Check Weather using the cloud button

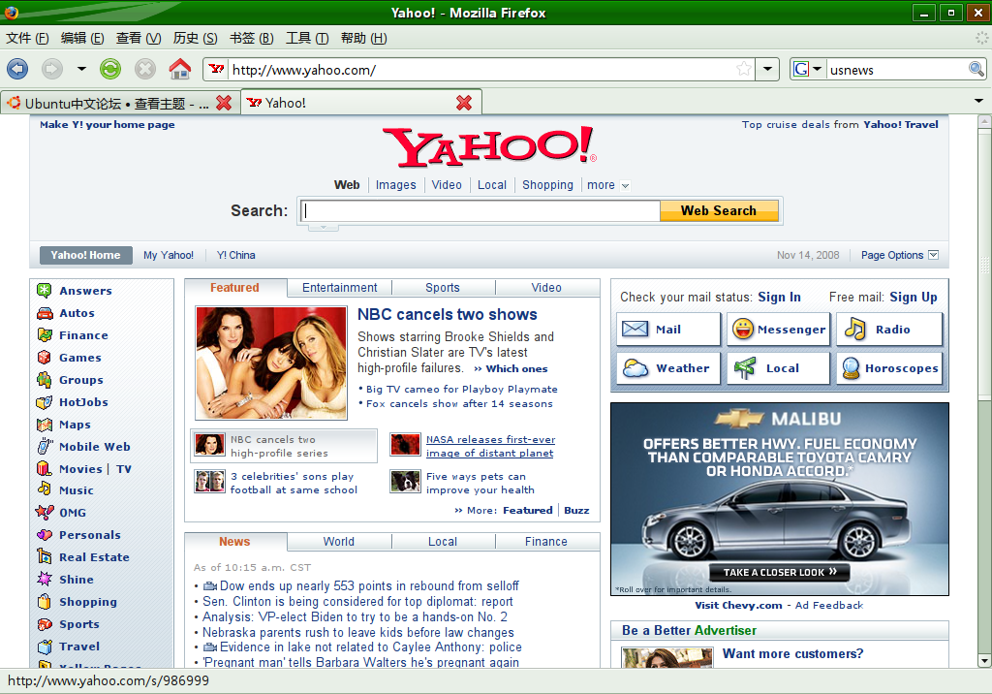click(x=668, y=368)
